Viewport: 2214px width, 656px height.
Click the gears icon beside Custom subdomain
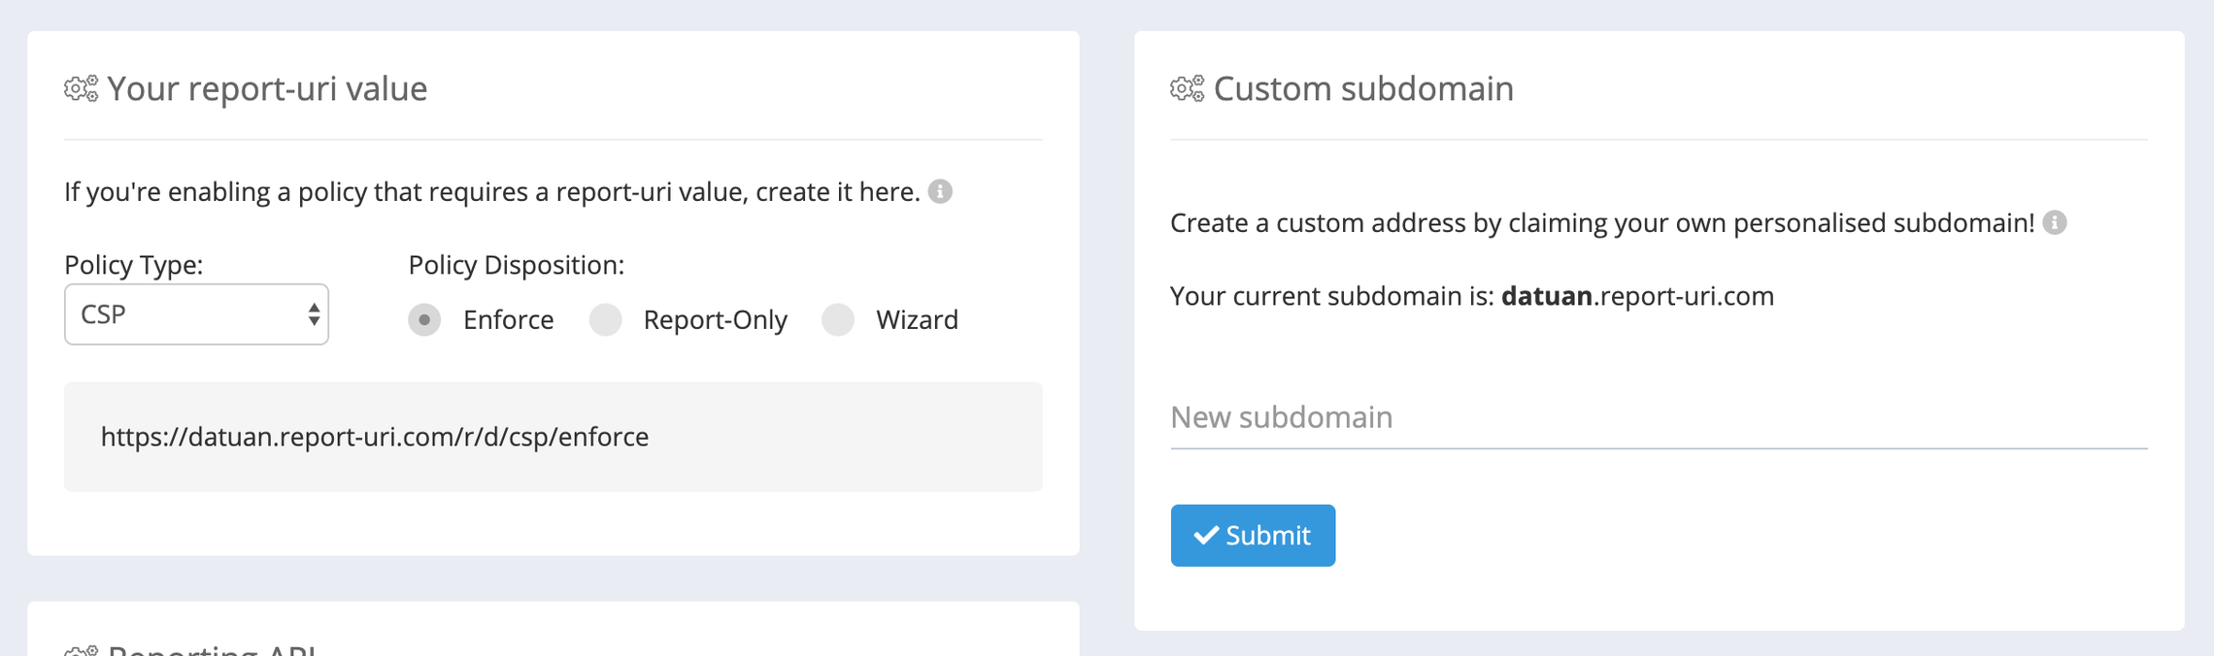[1188, 88]
